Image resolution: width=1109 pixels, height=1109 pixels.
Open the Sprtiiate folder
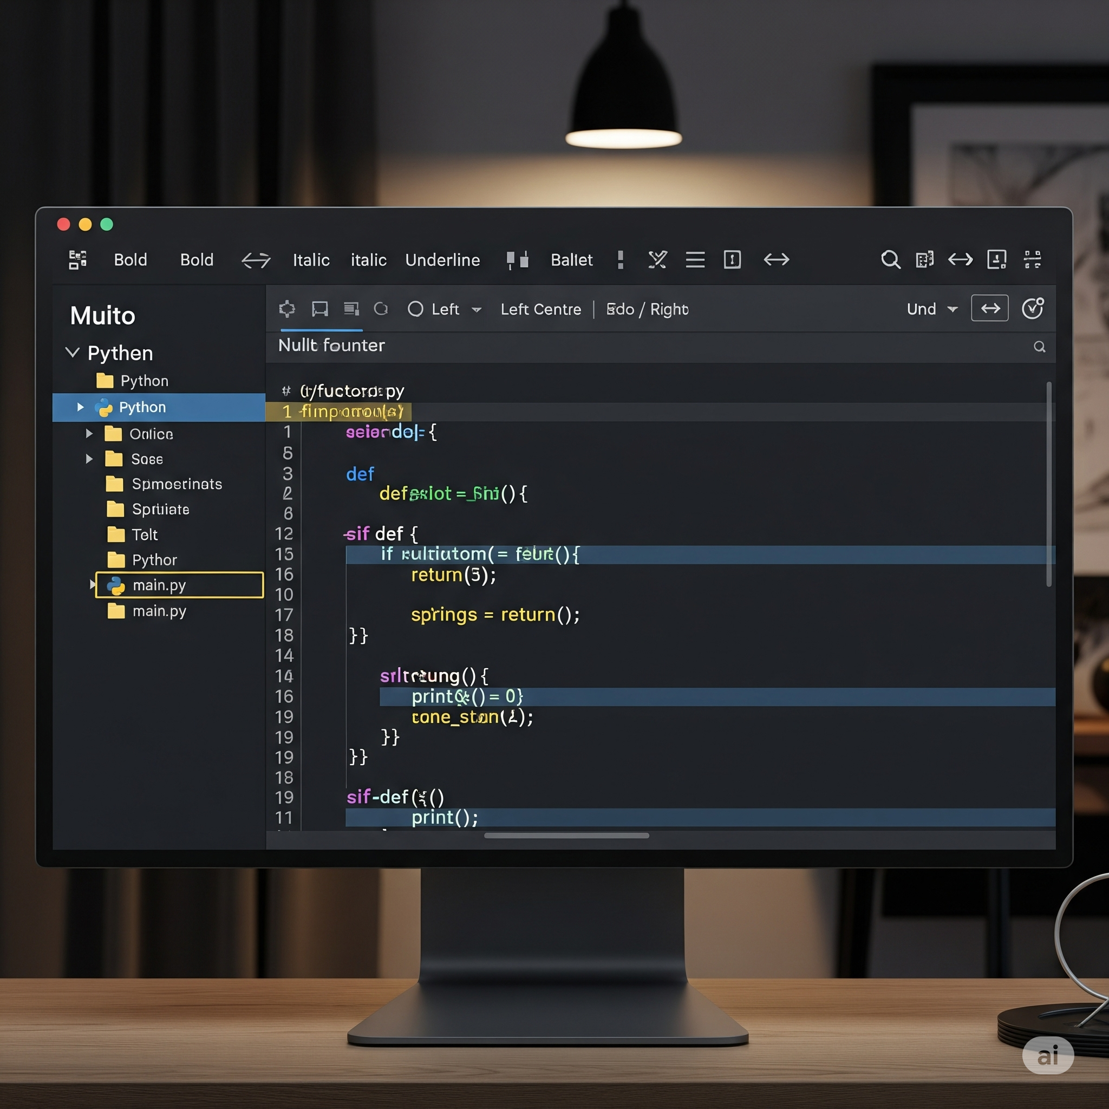coord(148,509)
